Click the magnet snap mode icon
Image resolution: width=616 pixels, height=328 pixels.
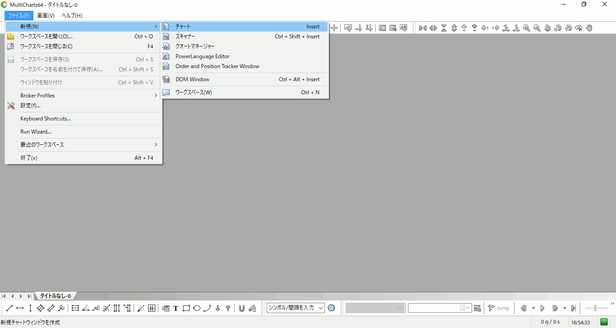pos(242,308)
